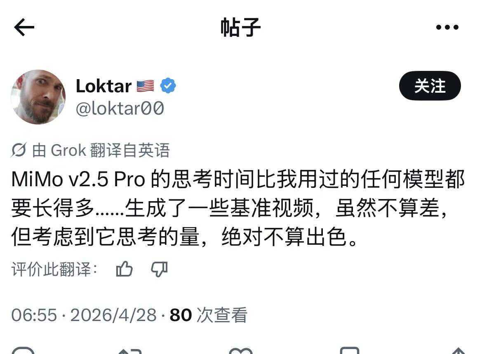482x354 pixels.
Task: Tap the 帖子 page title
Action: click(x=241, y=27)
